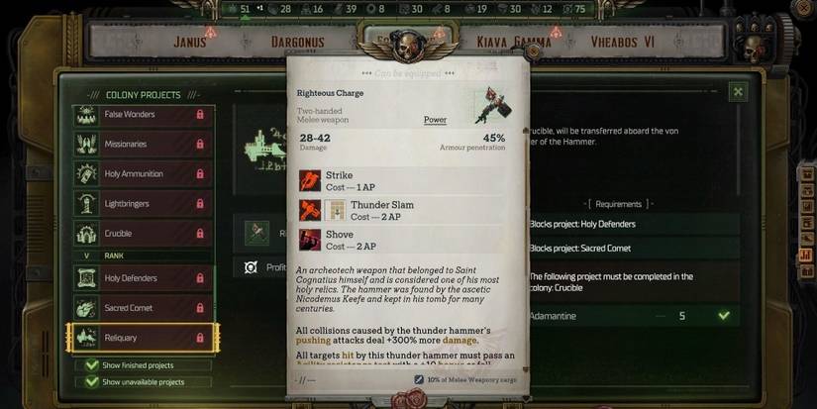Select the Holy Defenders project
817x409 pixels.
[x=143, y=278]
